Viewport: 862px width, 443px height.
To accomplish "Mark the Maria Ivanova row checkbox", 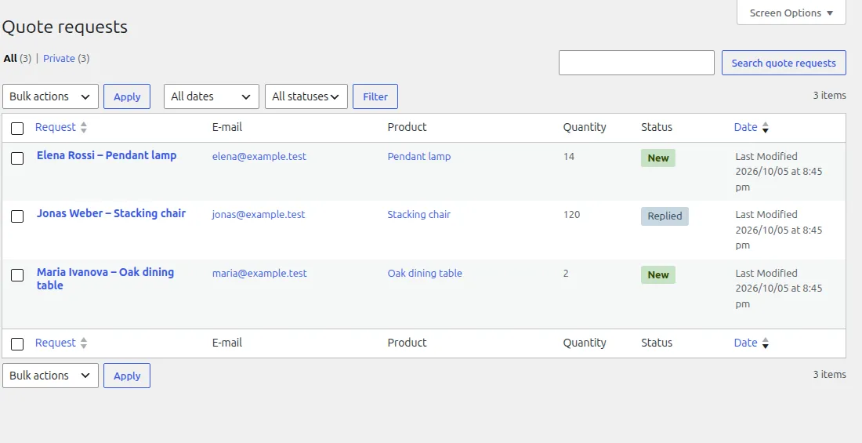I will (17, 274).
